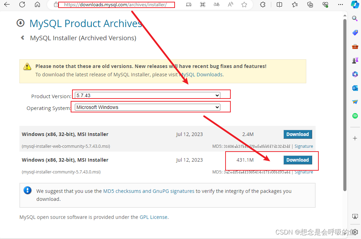This screenshot has width=361, height=239.
Task: Open Signature link for mysql-installer-community-5.7.43.0.msi
Action: pos(304,172)
